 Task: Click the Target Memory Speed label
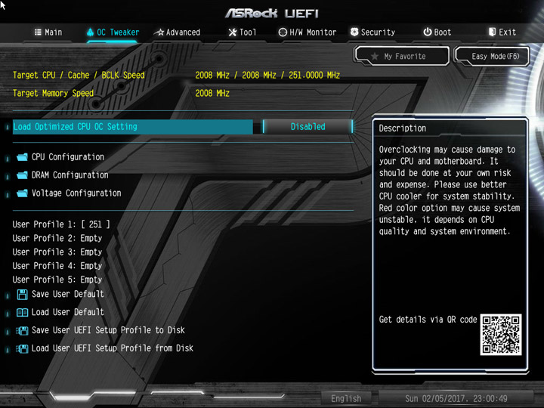[53, 94]
